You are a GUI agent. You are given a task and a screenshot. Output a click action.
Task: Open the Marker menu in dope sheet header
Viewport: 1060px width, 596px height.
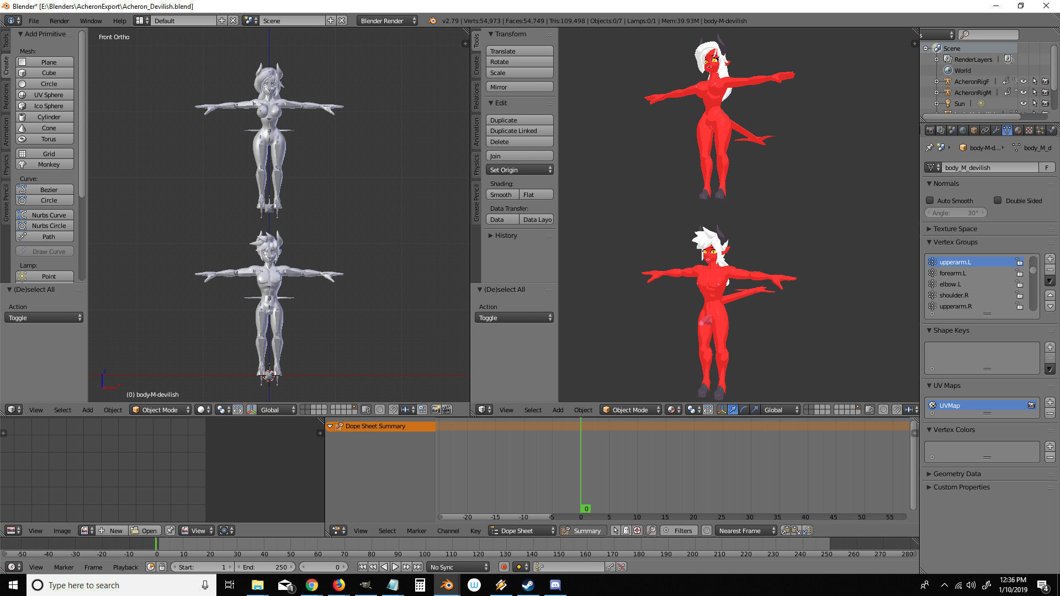coord(416,530)
